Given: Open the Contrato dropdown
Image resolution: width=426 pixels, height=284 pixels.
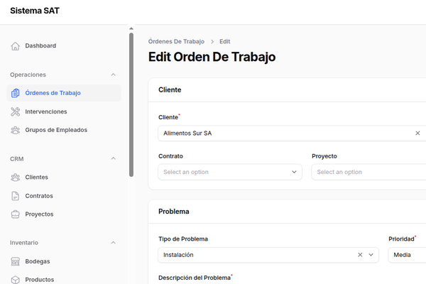Looking at the screenshot, I should pos(229,172).
